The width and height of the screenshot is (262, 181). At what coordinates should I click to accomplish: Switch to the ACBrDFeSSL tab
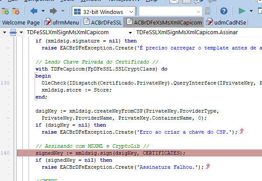pyautogui.click(x=103, y=22)
